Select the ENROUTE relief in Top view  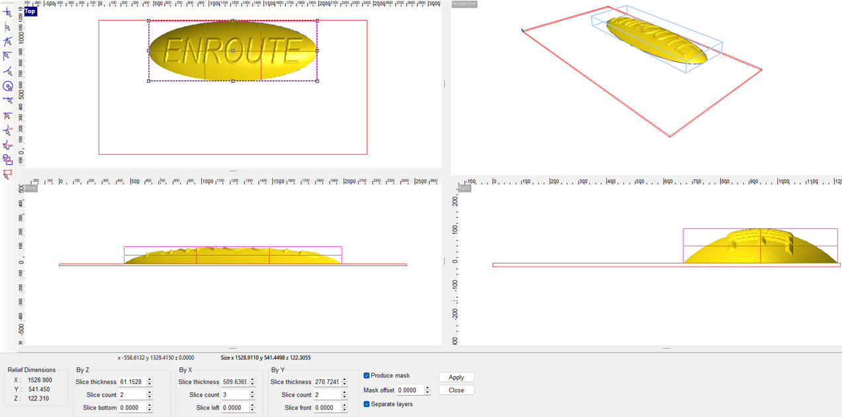click(x=232, y=50)
